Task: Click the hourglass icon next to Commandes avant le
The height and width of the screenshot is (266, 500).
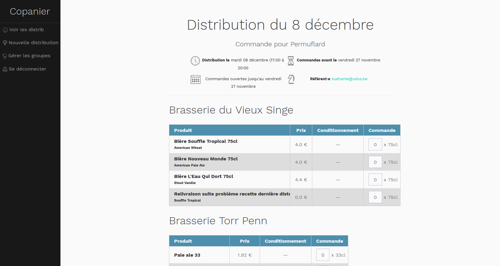Action: coord(291,61)
